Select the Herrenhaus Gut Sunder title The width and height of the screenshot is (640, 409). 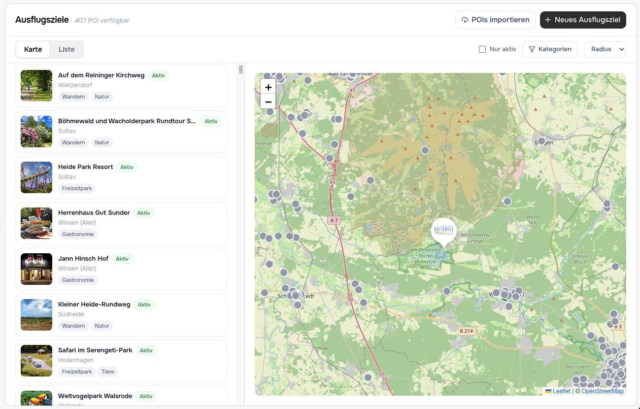[94, 213]
